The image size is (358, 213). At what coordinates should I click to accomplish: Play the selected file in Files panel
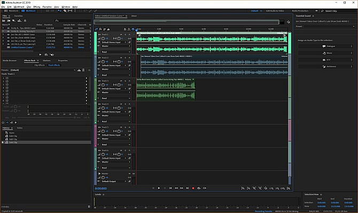coord(40,55)
